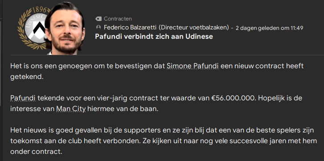Click the word Udinese in the headline
The height and width of the screenshot is (161, 324).
click(x=199, y=37)
